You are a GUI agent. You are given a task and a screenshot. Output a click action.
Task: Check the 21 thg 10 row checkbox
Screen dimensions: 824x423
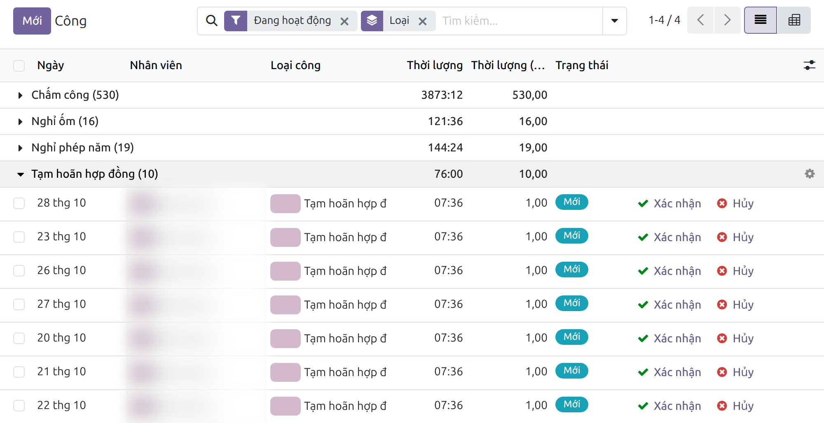coord(19,372)
